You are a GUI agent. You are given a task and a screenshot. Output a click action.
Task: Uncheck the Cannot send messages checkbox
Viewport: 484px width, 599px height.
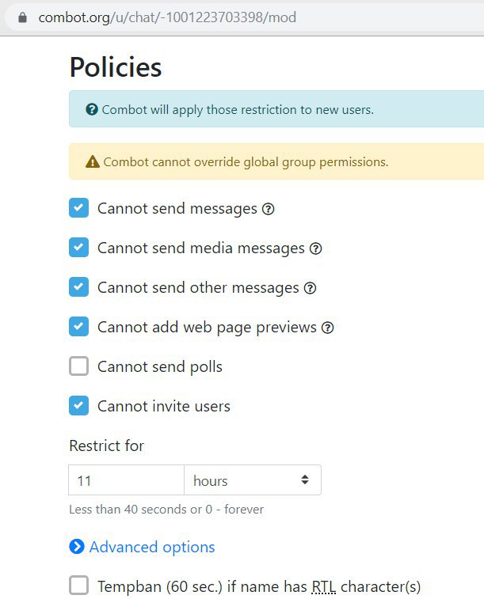pyautogui.click(x=78, y=208)
